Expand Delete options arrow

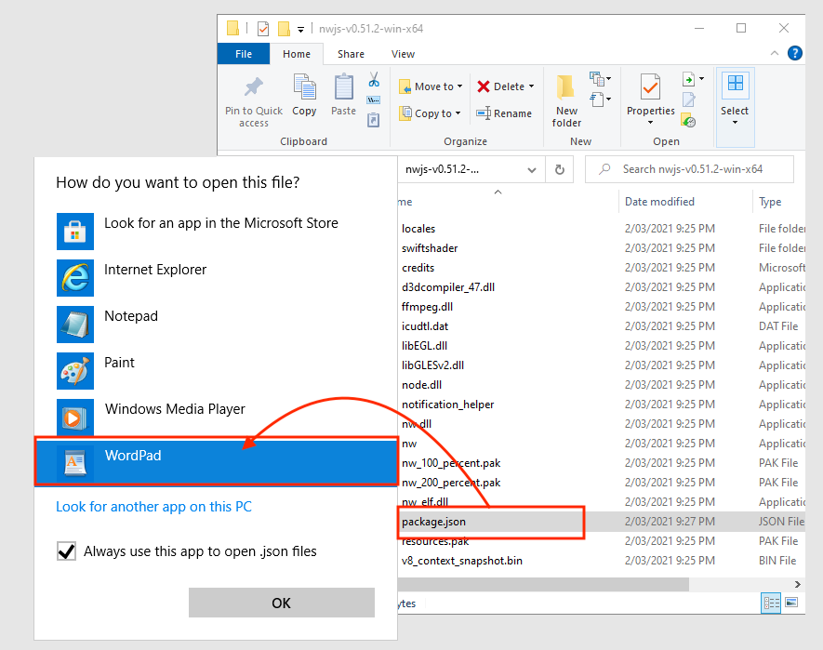pyautogui.click(x=531, y=86)
